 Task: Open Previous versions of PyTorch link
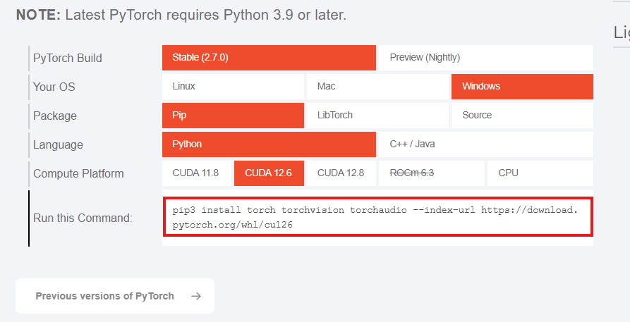pos(115,296)
